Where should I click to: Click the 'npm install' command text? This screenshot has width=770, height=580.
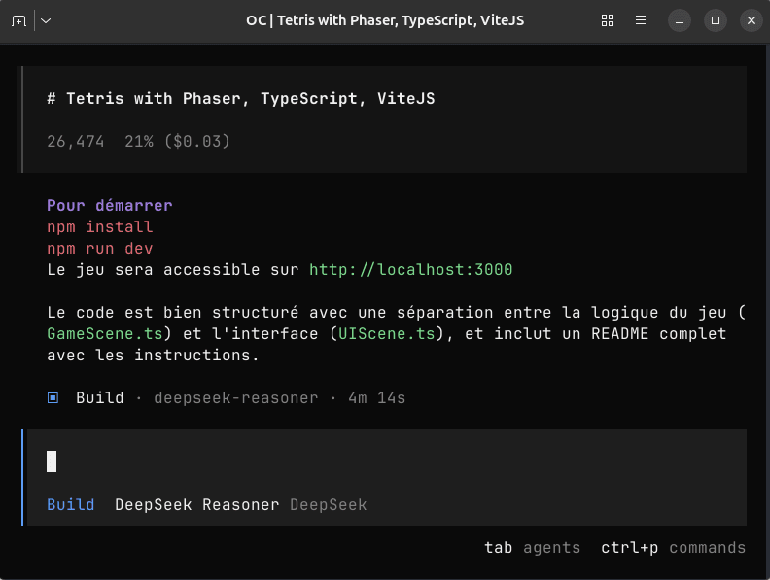tap(100, 226)
